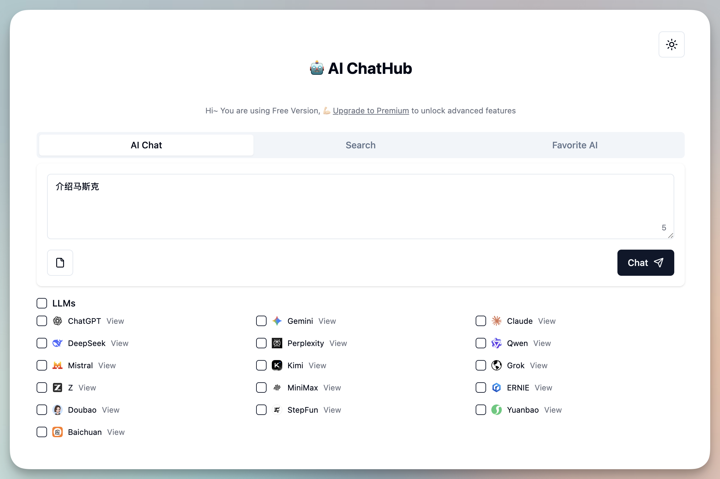Check the LLMs select-all checkbox
Screen dimensions: 720x479
(x=42, y=303)
